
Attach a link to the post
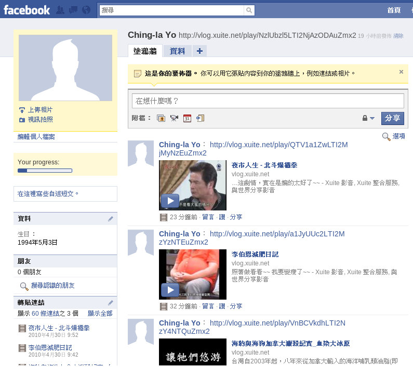[x=200, y=118]
